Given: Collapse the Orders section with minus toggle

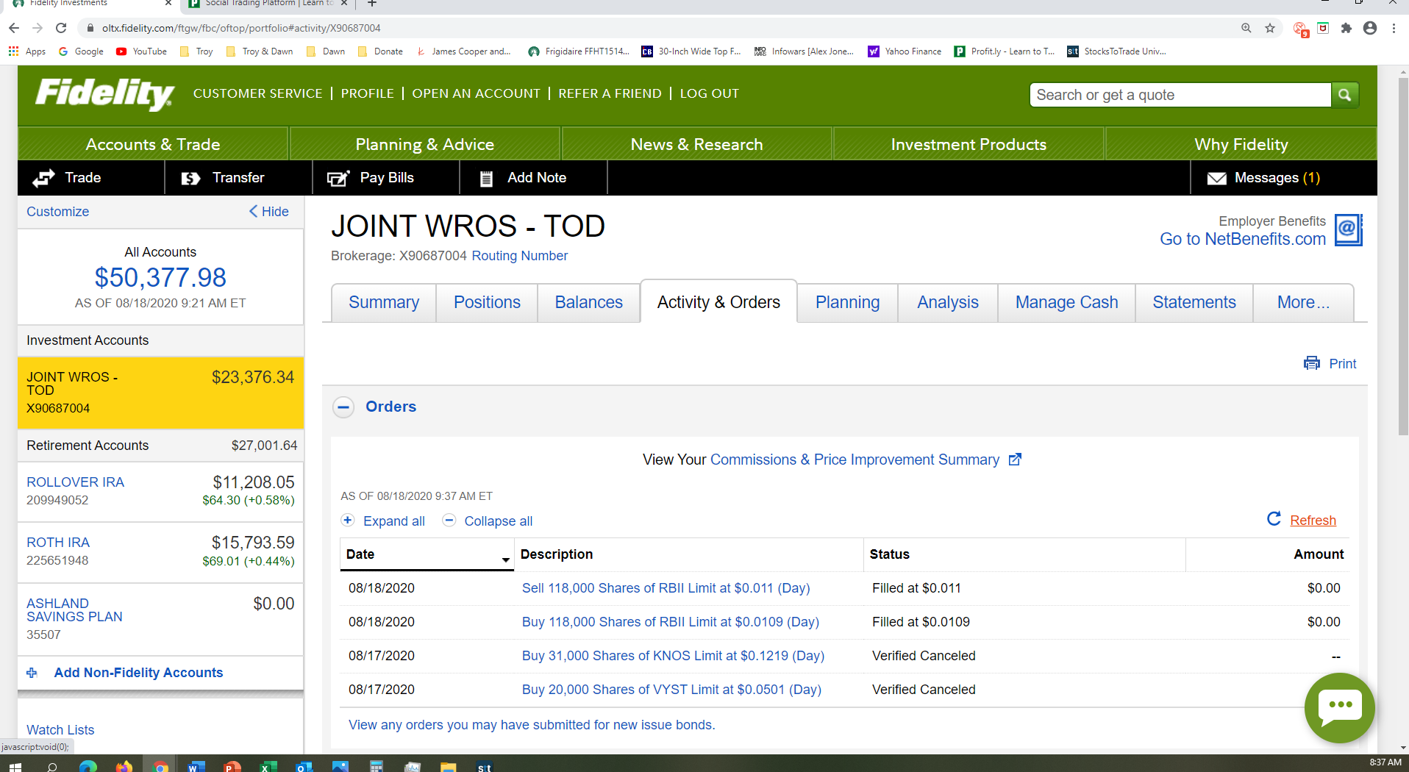Looking at the screenshot, I should (x=343, y=407).
